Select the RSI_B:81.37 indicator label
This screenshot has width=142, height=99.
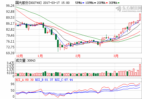click(44, 80)
